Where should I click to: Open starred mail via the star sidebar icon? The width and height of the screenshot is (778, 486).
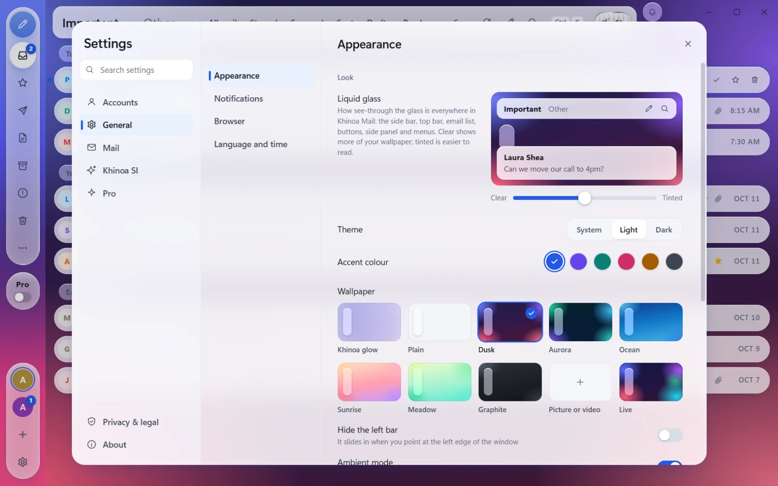pos(23,83)
